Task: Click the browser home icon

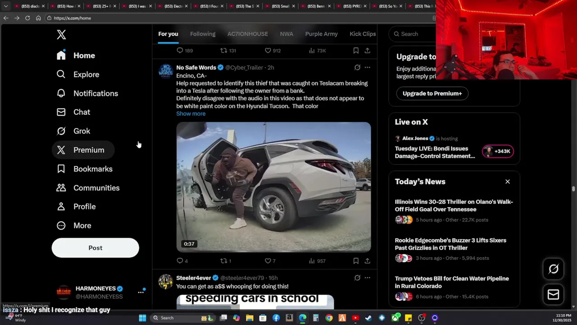Action: click(38, 18)
